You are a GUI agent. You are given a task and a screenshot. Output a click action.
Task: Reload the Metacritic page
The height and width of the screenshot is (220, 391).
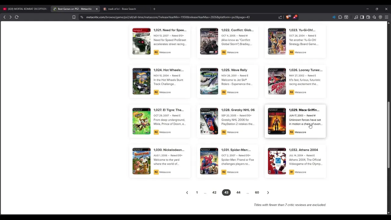point(17,17)
